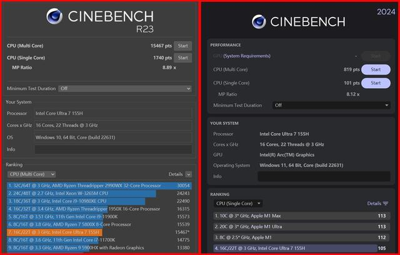The image size is (400, 255).
Task: Click the Cinebench R23 logo sphere icon
Action: coord(54,16)
